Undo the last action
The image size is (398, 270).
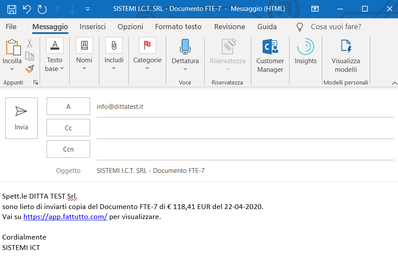[27, 9]
